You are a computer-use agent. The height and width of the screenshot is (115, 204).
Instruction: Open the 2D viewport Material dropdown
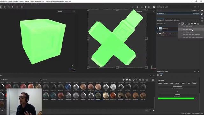coord(145,11)
